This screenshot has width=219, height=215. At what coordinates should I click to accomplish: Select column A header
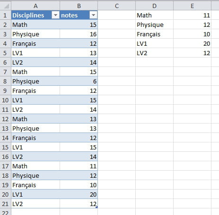[x=35, y=6]
